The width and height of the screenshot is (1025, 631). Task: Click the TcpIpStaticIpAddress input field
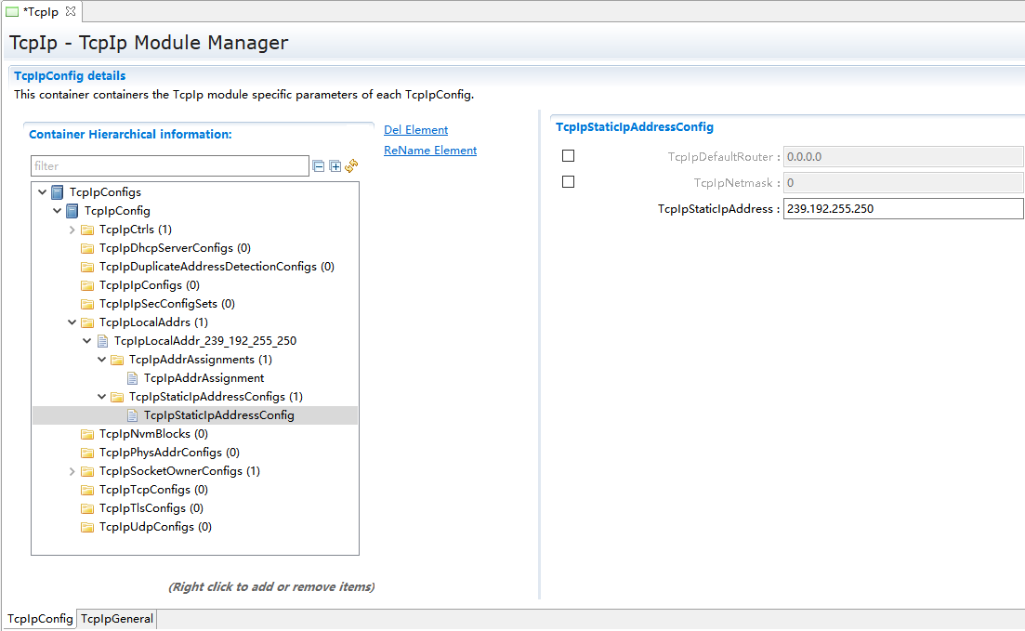click(x=901, y=209)
